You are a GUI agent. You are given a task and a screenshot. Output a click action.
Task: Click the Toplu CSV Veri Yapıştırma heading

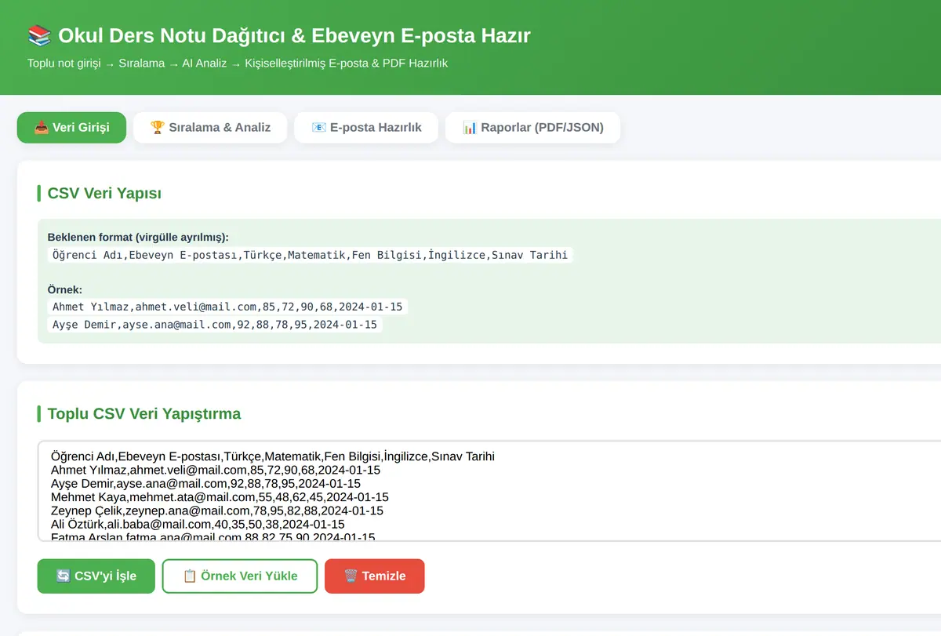pos(144,414)
